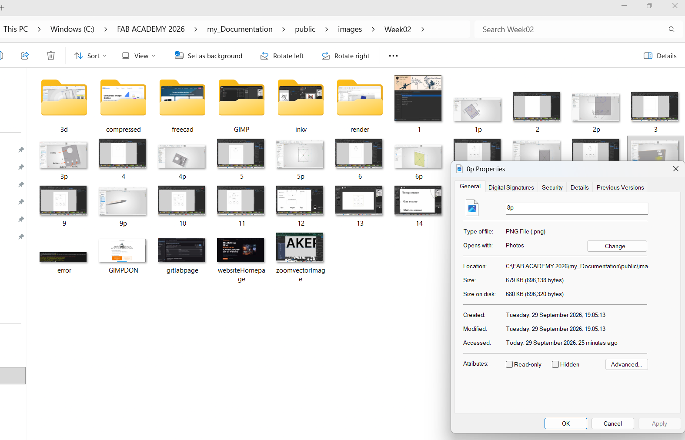Expand chevron after public in the address bar
This screenshot has height=440, width=685.
pyautogui.click(x=327, y=29)
